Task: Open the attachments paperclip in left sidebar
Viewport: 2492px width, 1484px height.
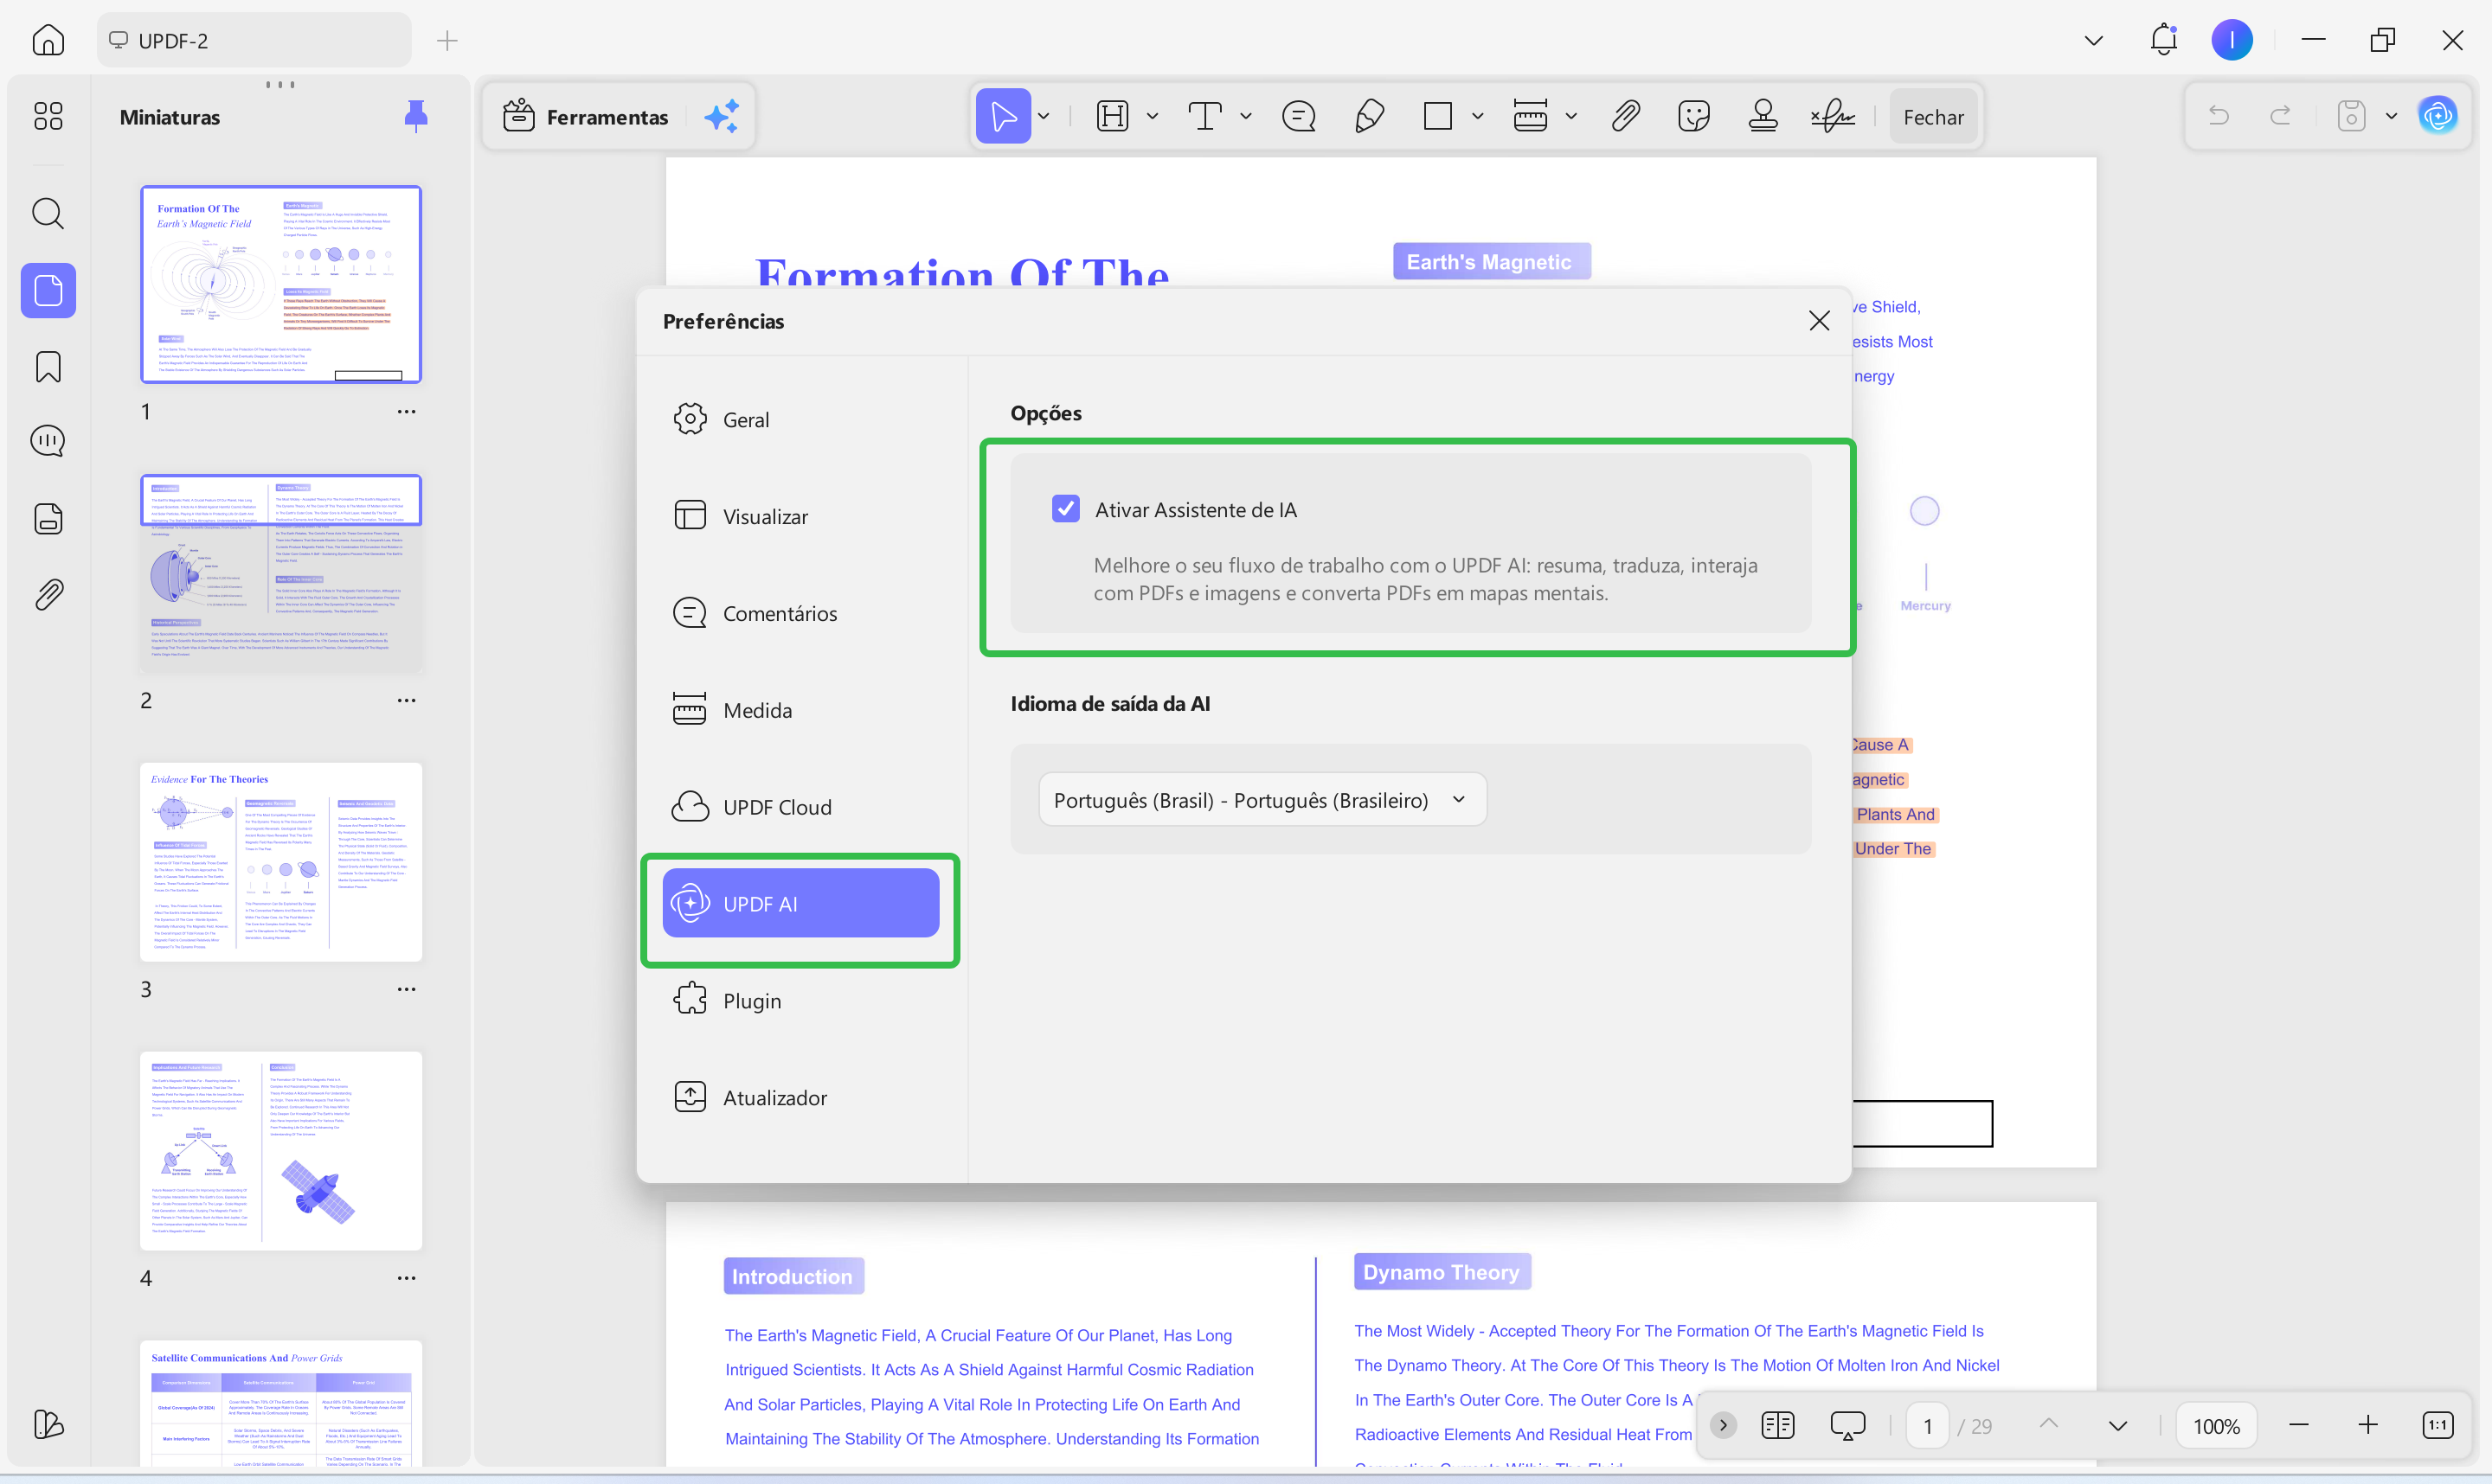Action: coord(48,595)
